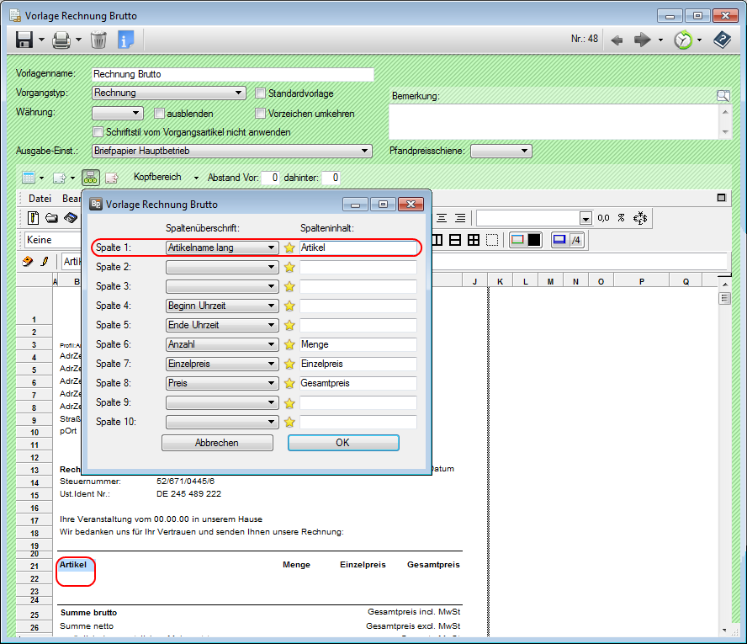
Task: Click the printer icon in the toolbar
Action: 61,40
